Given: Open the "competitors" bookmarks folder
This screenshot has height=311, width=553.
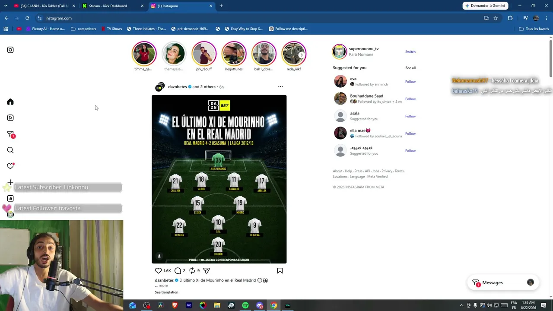Looking at the screenshot, I should click(83, 29).
